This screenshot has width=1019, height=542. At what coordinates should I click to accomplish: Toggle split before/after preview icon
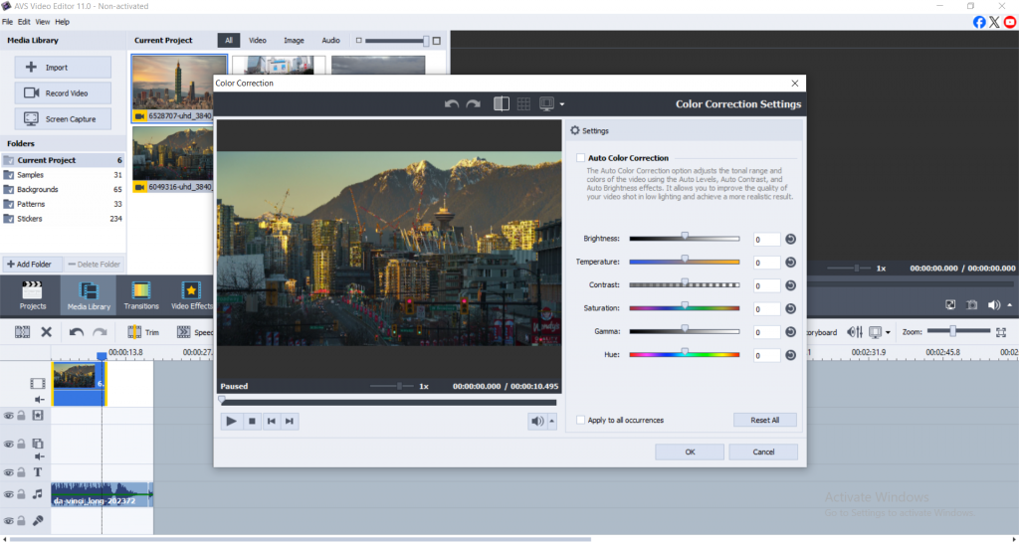point(502,103)
